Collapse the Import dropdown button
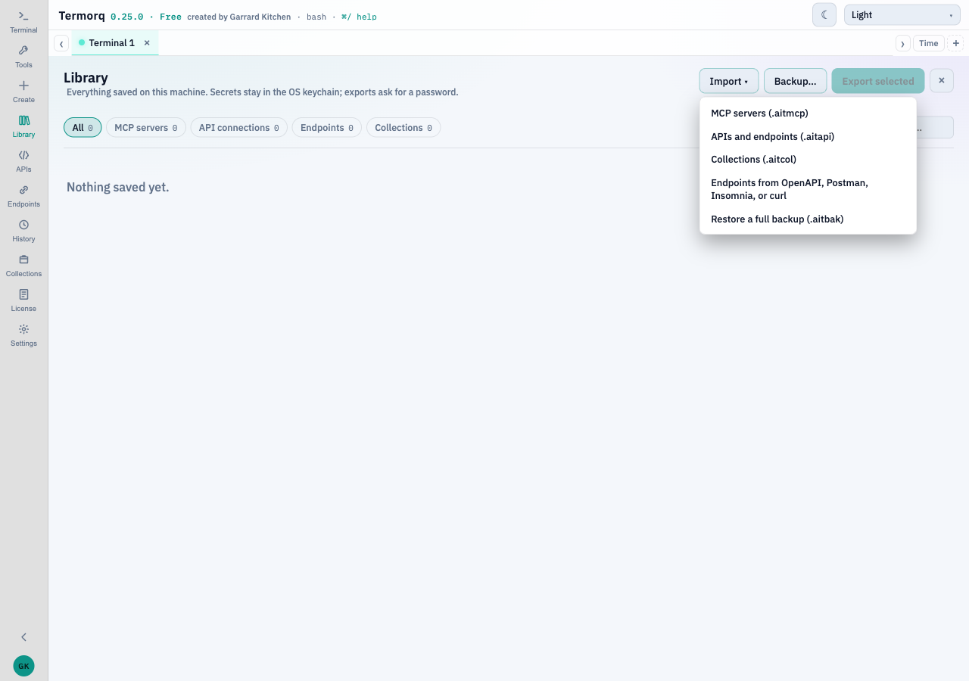The height and width of the screenshot is (681, 969). 729,81
